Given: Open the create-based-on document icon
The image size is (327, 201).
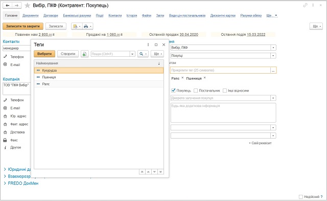Looking at the screenshot, I should [x=77, y=26].
